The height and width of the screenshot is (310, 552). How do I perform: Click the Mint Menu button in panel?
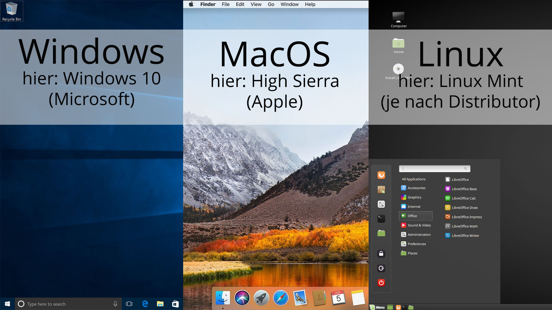point(377,307)
